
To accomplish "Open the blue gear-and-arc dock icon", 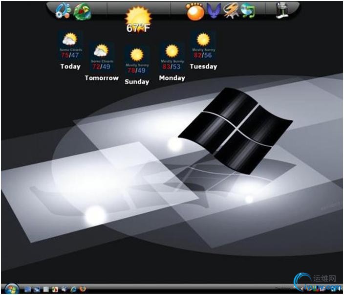I will (x=63, y=10).
